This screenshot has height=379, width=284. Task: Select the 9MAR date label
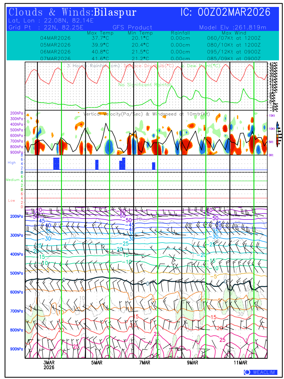pyautogui.click(x=192, y=363)
